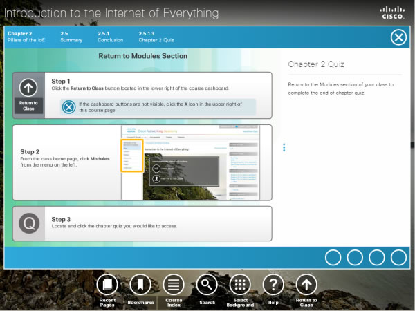Click the Search magnifier icon
Screen dimensions: 415x311
coord(206,284)
